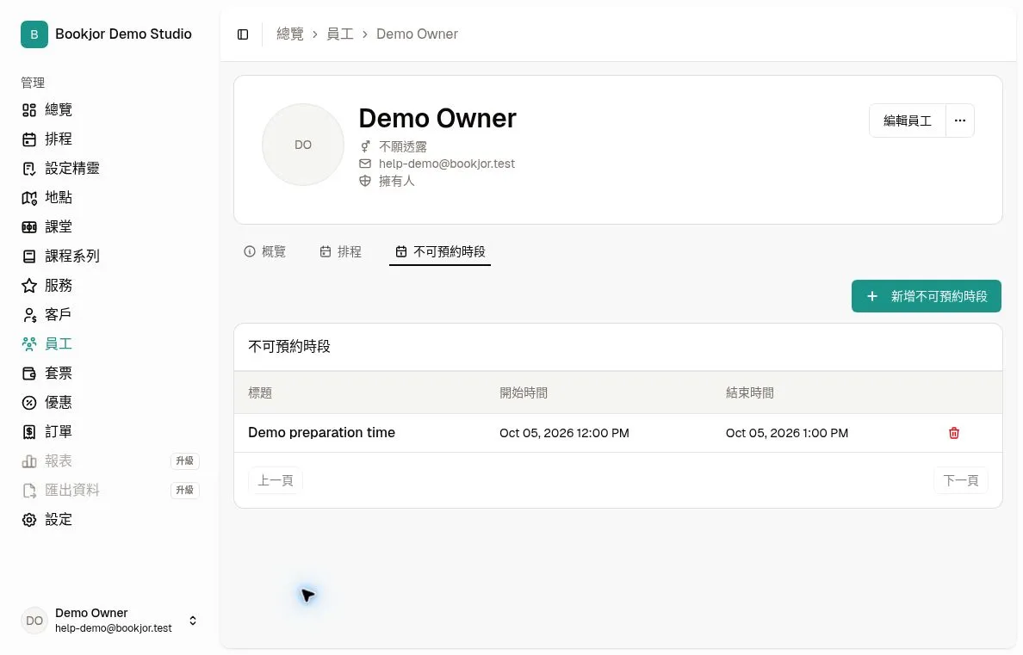Screen dimensions: 1023x655
Task: Open the Bookjor Demo Studio workspace header
Action: click(107, 34)
